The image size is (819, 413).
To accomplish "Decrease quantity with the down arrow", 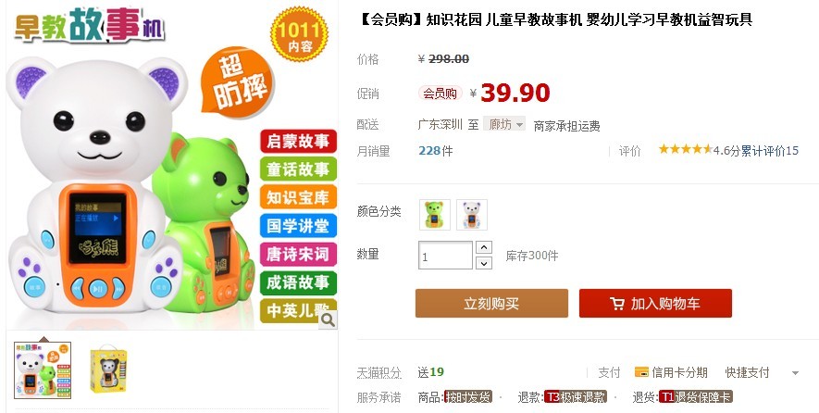I will click(x=484, y=263).
